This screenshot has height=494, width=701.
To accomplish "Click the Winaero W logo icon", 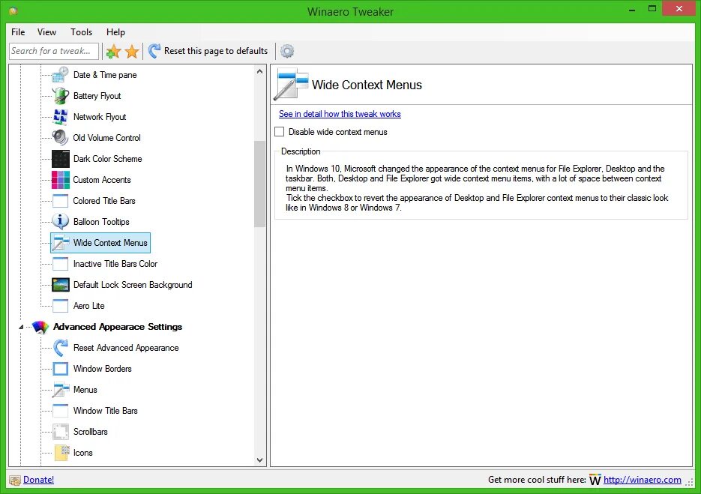I will click(595, 480).
